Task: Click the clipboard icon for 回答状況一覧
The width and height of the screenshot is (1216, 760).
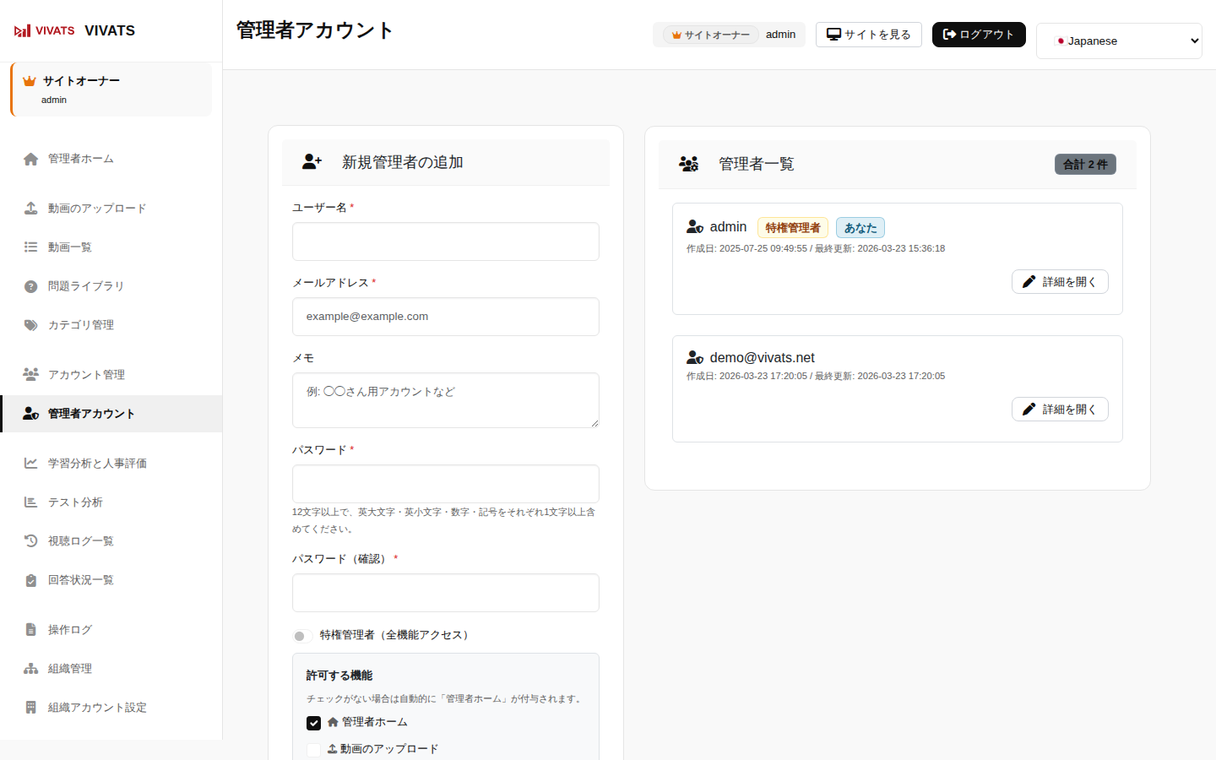Action: point(31,580)
